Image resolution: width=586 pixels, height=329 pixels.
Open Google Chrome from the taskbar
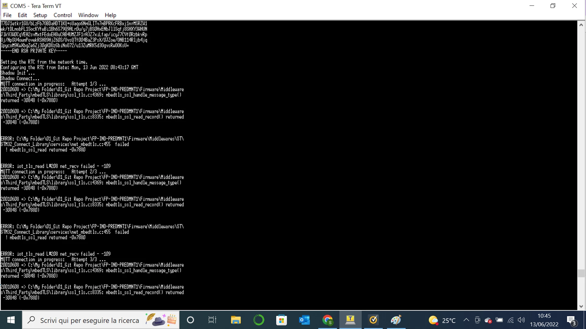tap(327, 320)
